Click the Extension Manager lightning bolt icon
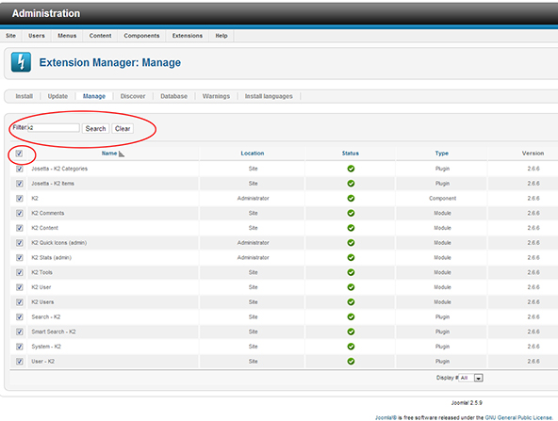Viewport: 558px width, 421px height. pyautogui.click(x=21, y=62)
